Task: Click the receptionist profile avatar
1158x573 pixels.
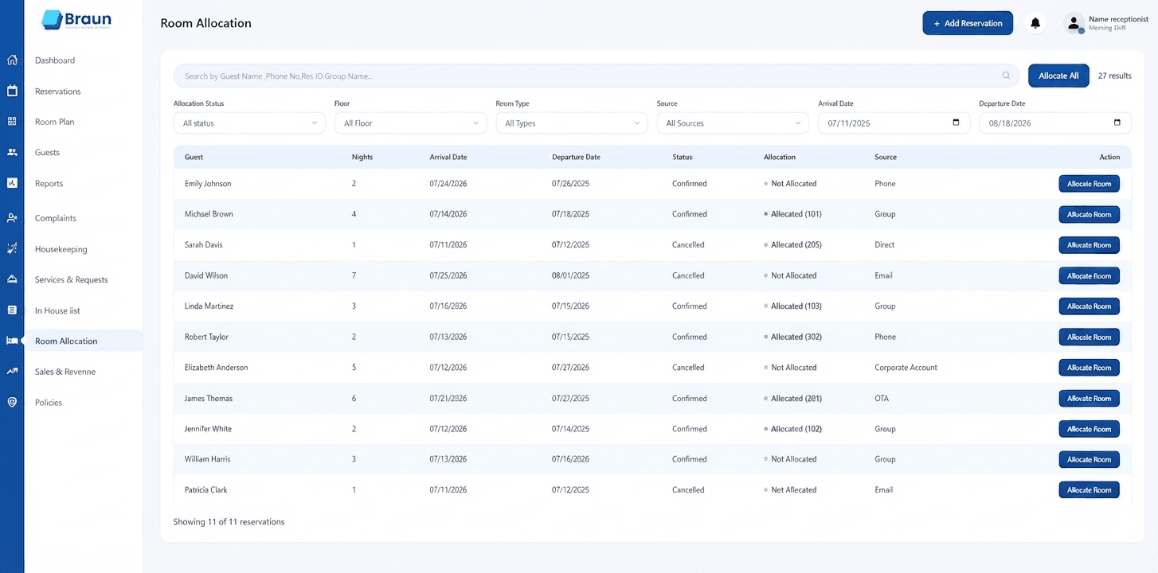Action: point(1074,23)
